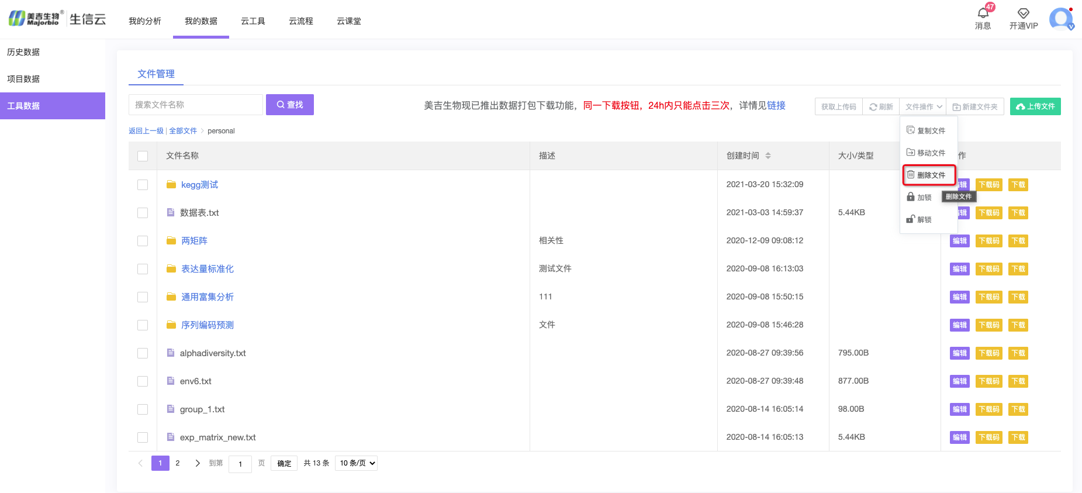Click the 数据表.txt file icon
The height and width of the screenshot is (493, 1082).
171,212
